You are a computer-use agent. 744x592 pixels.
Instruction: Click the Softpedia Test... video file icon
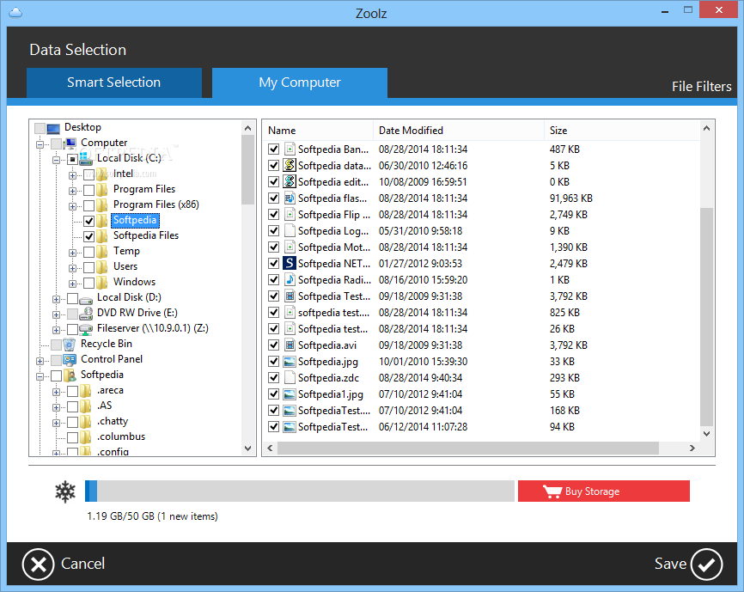pyautogui.click(x=290, y=296)
